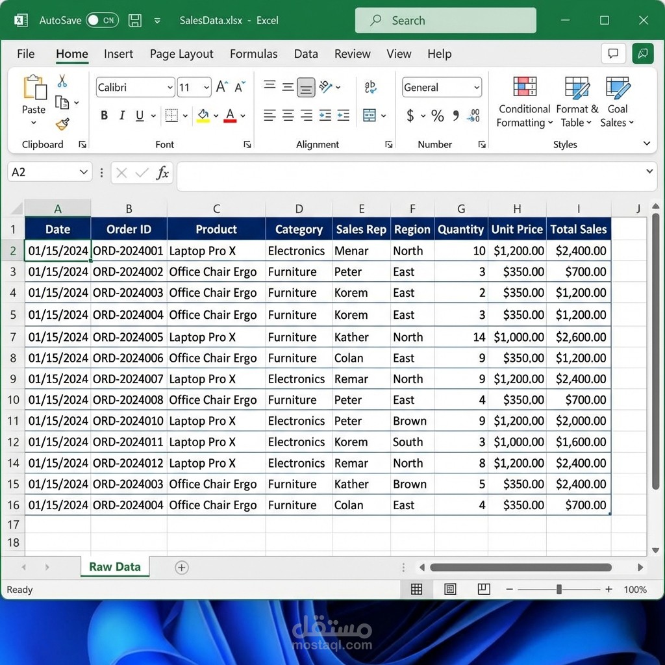Screen dimensions: 665x665
Task: Toggle the AutoSave switch
Action: click(x=102, y=20)
